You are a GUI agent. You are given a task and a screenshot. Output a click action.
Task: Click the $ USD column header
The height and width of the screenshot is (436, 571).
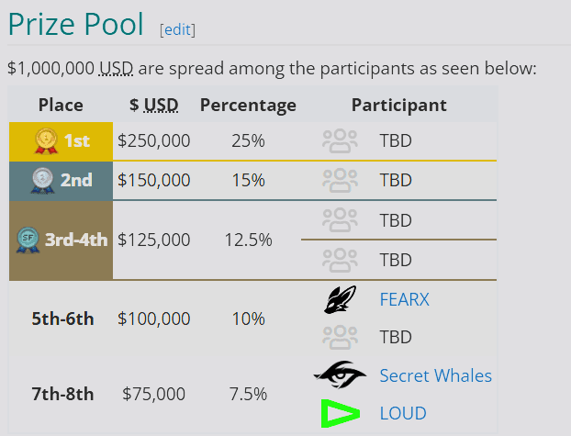[x=154, y=105]
